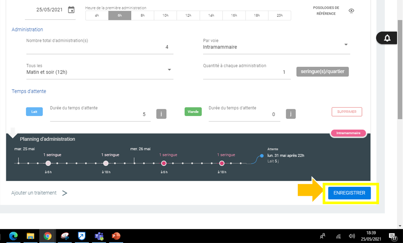Click the Temps d'attente section heading

[x=29, y=91]
